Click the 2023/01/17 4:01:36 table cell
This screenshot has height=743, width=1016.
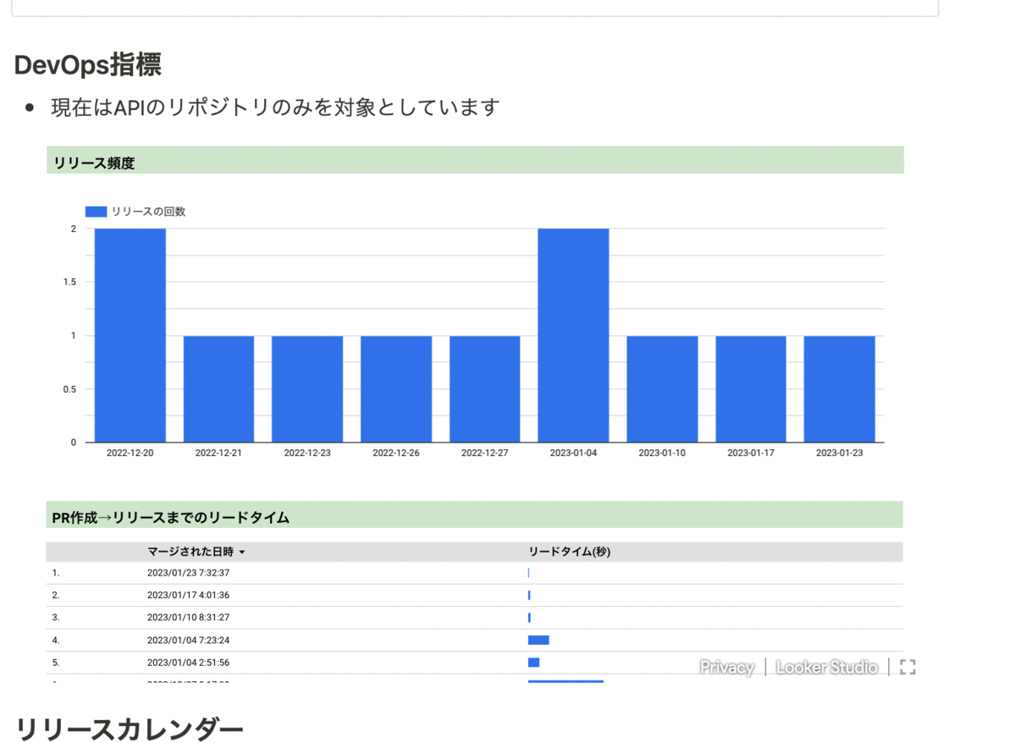pyautogui.click(x=189, y=596)
